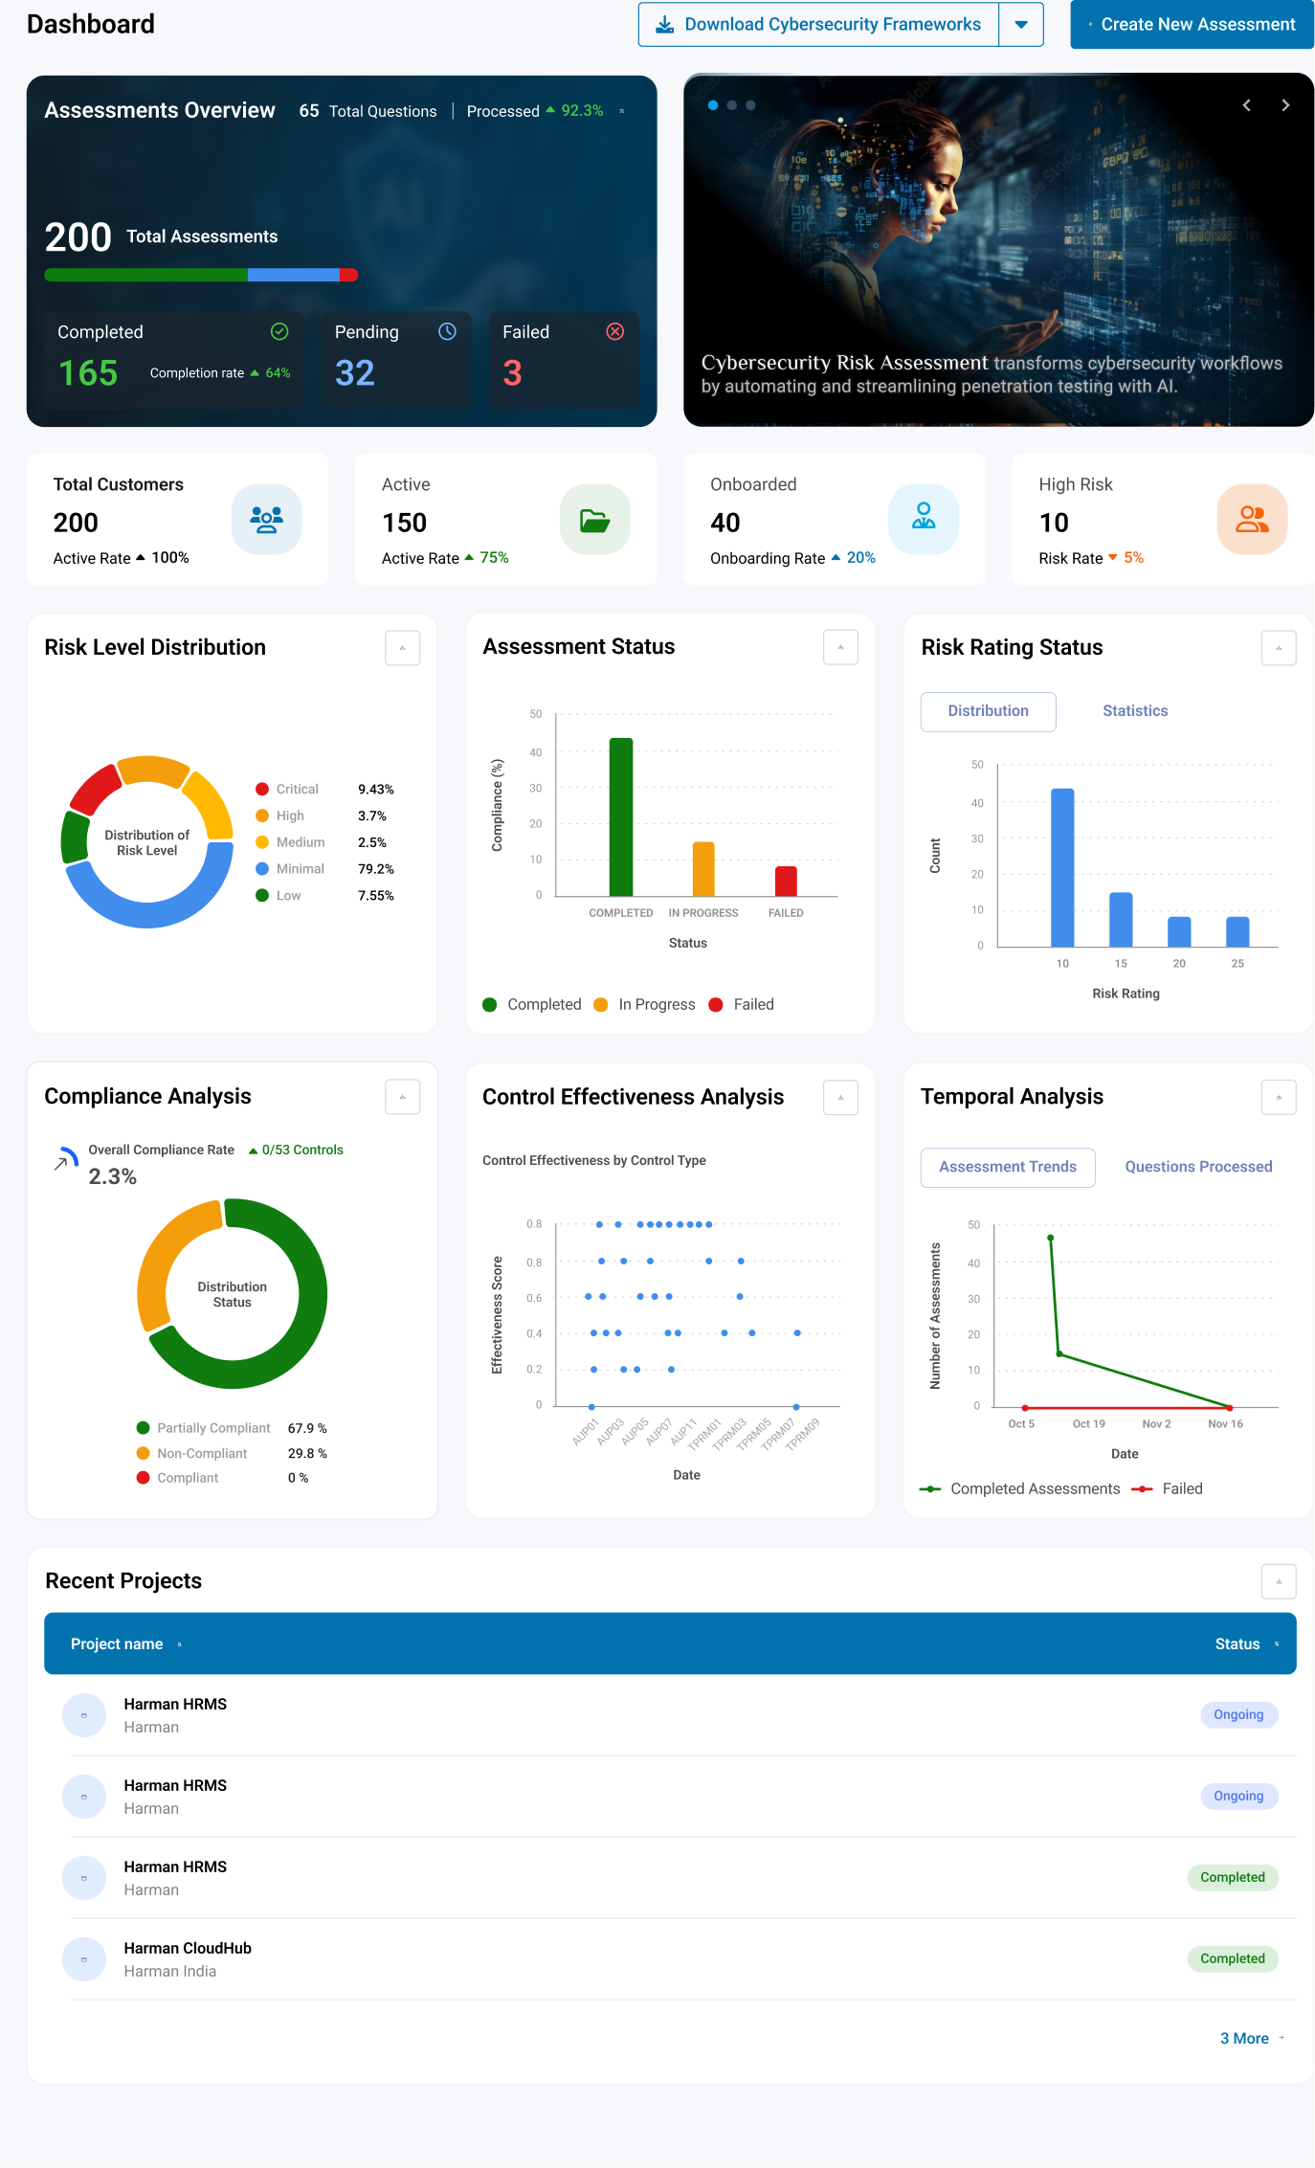Collapse the Risk Level Distribution panel
This screenshot has height=2168, width=1315.
tap(403, 648)
